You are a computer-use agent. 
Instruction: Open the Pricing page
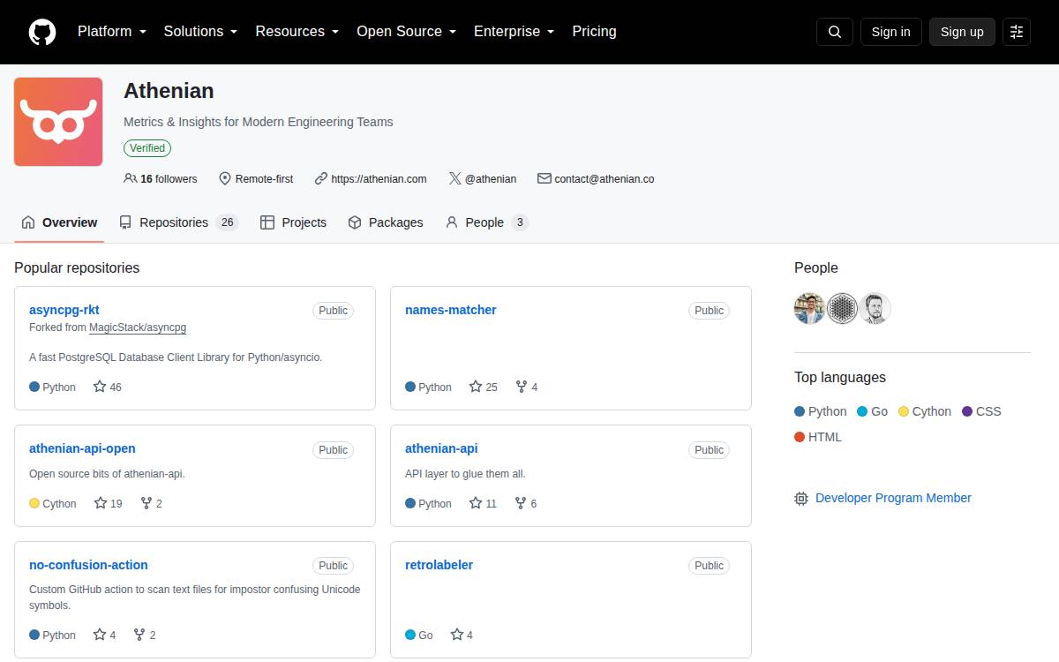coord(594,31)
